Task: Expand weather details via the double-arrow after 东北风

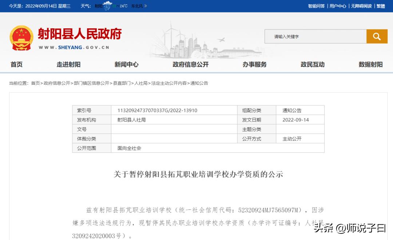Action: [146, 6]
